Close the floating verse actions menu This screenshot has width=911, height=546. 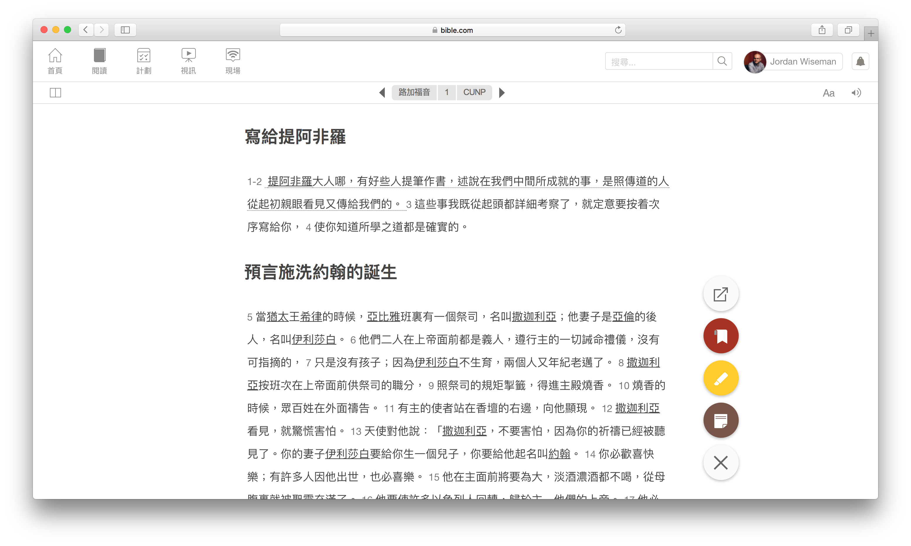coord(721,462)
